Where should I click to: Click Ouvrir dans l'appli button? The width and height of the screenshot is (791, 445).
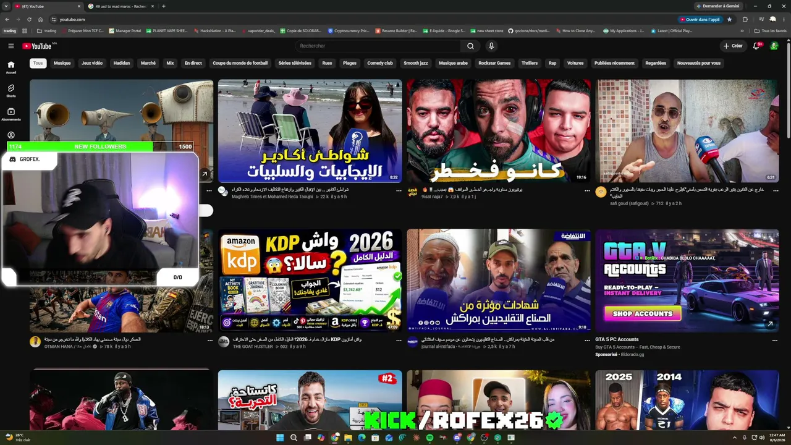[x=700, y=19]
